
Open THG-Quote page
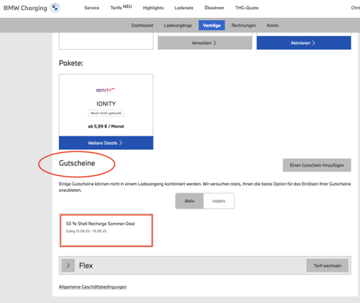click(247, 8)
